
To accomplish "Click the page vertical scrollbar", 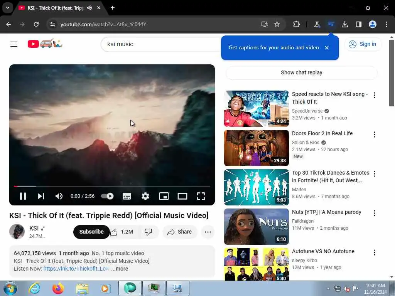I will tap(392, 73).
